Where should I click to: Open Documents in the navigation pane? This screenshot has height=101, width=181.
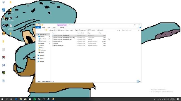tap(43, 41)
